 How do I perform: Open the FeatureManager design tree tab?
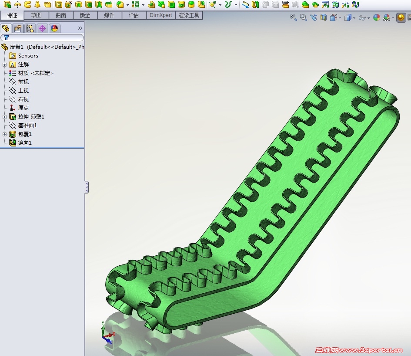pyautogui.click(x=6, y=28)
